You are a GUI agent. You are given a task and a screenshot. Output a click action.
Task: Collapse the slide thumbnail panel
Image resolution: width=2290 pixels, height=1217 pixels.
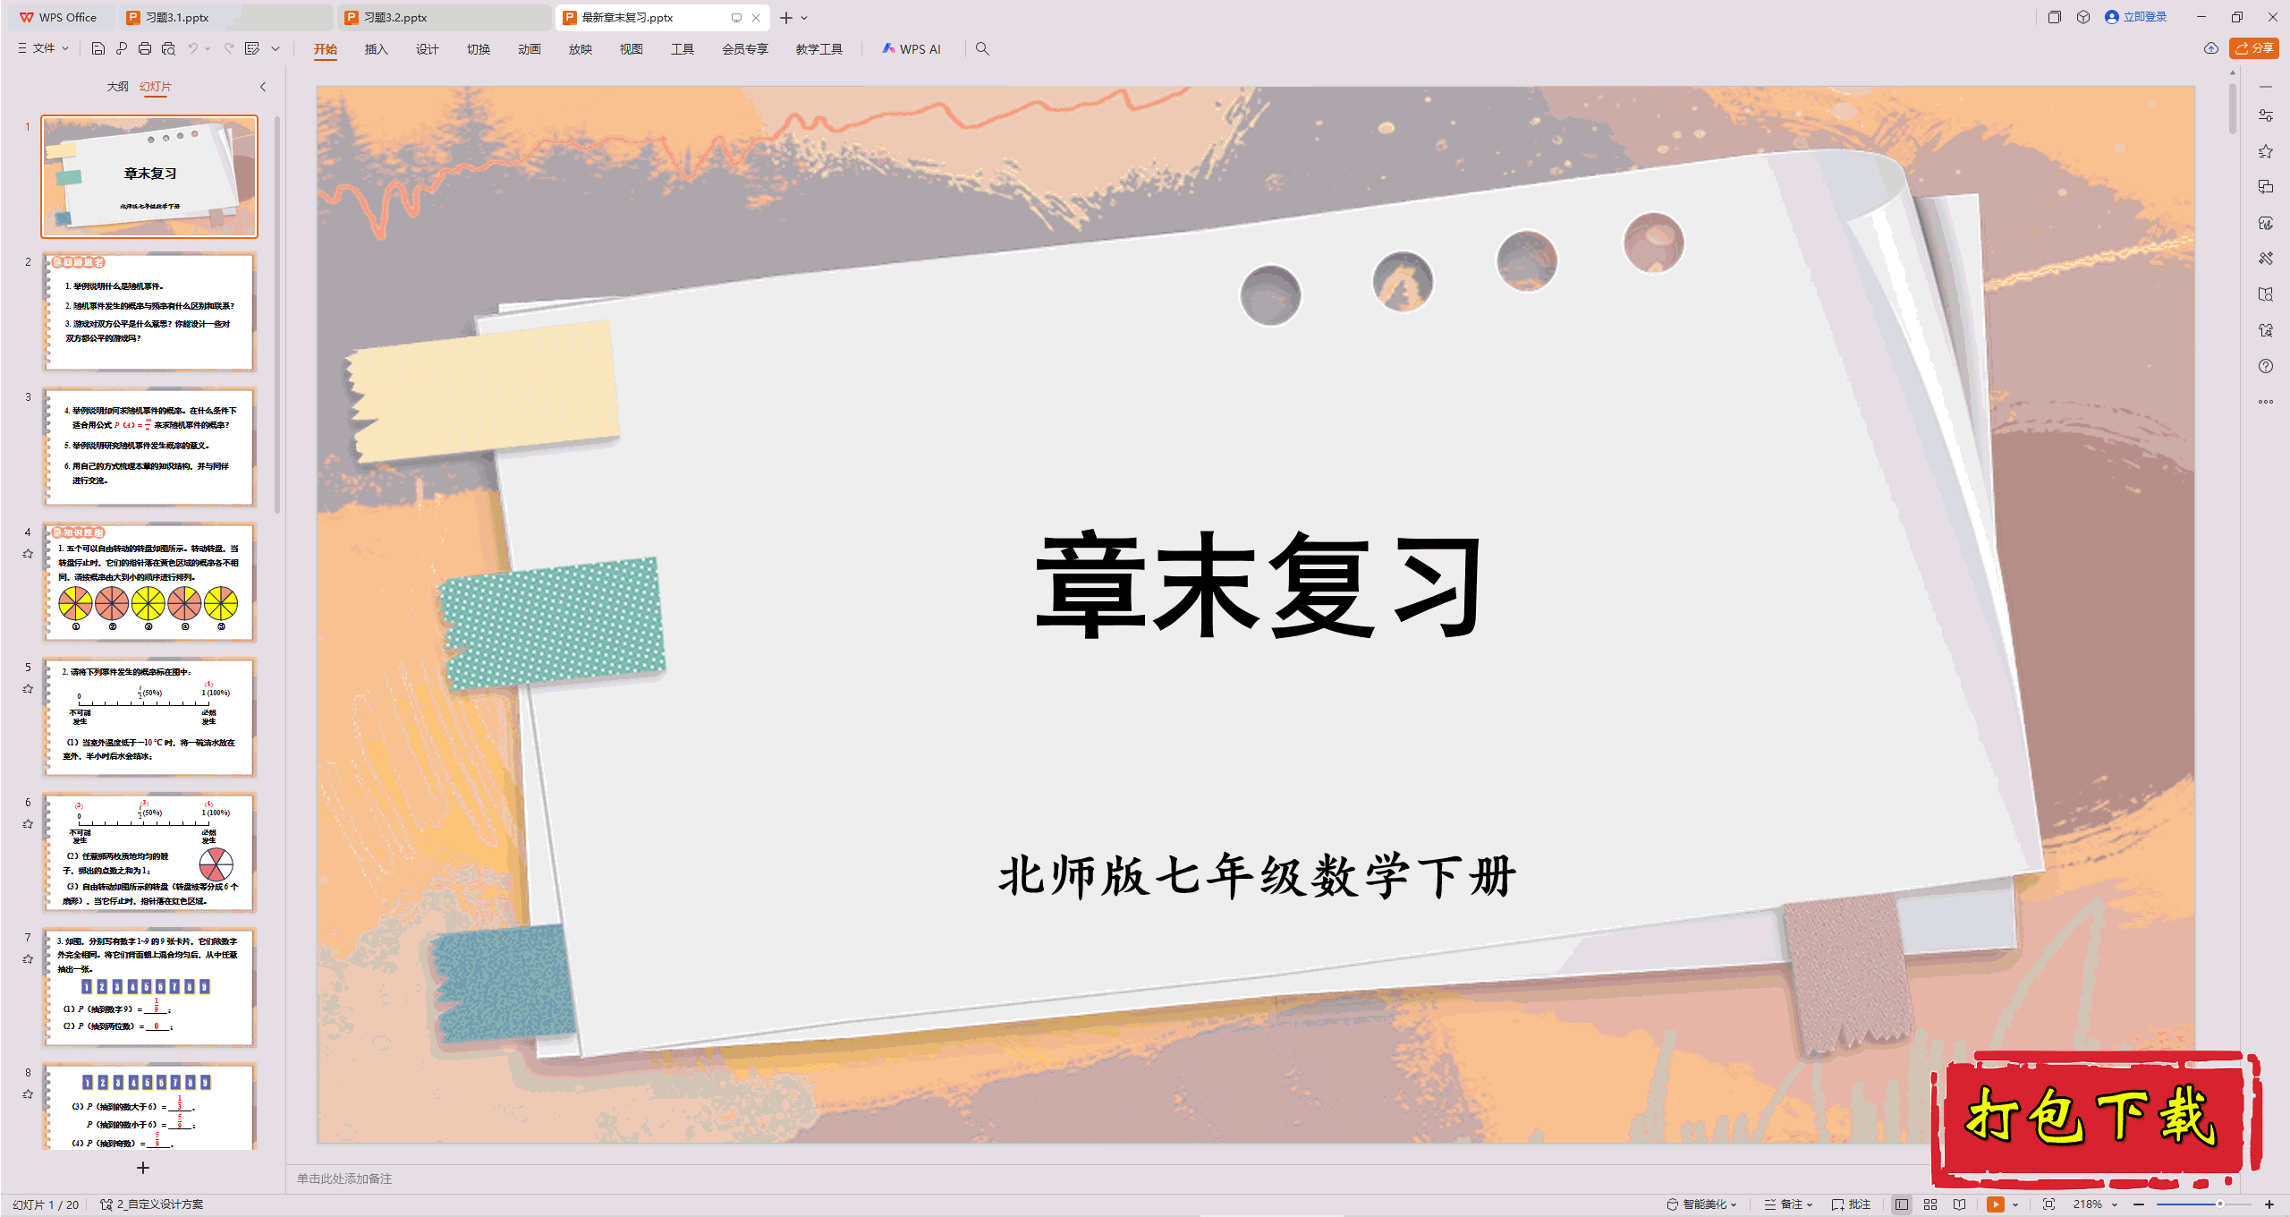(x=263, y=87)
